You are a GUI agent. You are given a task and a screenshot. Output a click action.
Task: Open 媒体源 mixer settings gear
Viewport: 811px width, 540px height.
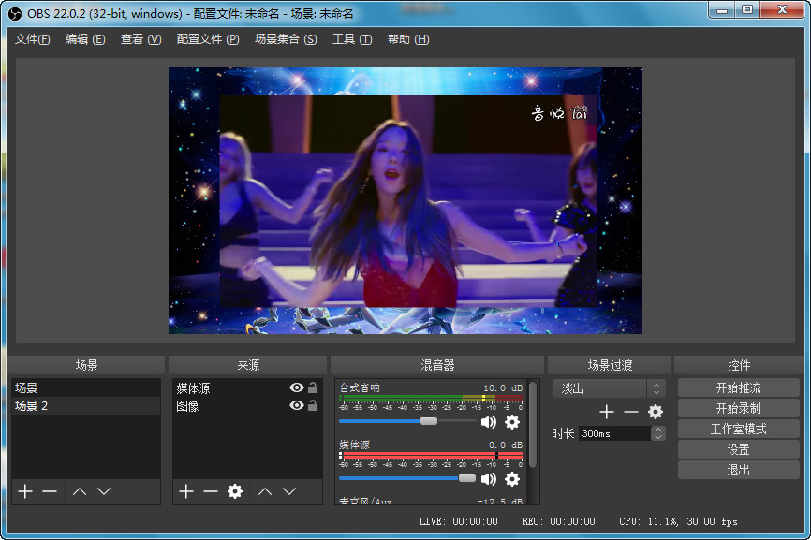[x=512, y=479]
